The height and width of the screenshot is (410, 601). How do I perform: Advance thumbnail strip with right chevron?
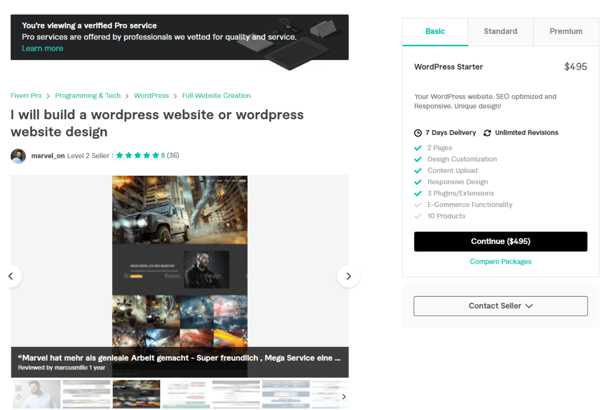coord(344,397)
